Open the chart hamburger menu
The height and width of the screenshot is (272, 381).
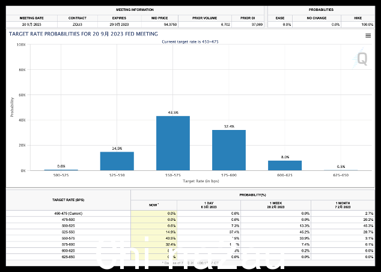coord(368,36)
